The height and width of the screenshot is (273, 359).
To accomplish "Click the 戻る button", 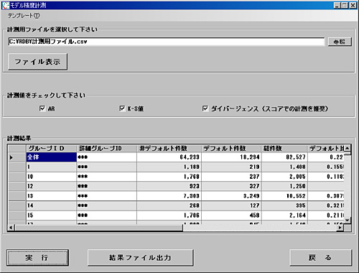I will (x=321, y=258).
